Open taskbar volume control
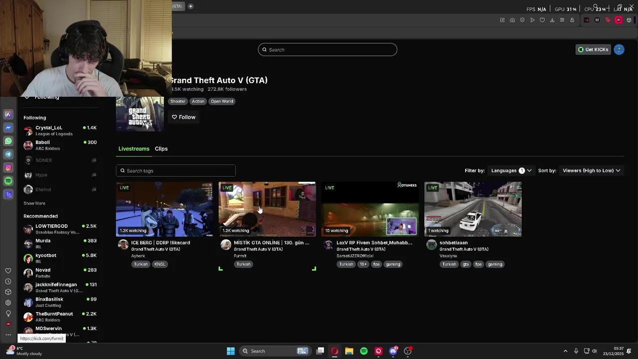The image size is (638, 359). tap(594, 351)
